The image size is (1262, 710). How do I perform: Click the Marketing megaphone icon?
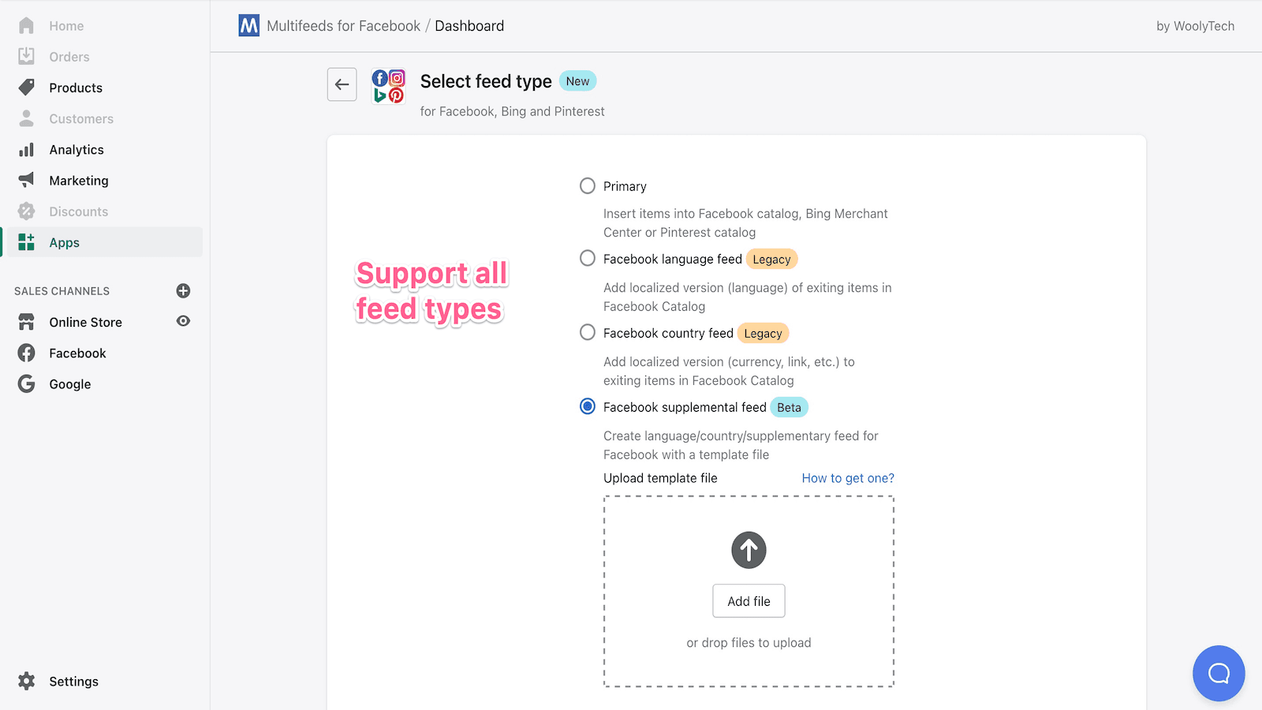[x=26, y=180]
